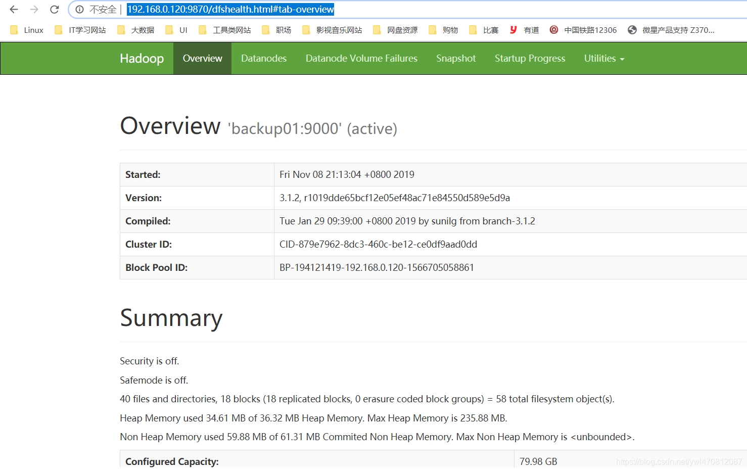Image resolution: width=747 pixels, height=471 pixels.
Task: Open the Startup Progress tab
Action: pos(530,59)
